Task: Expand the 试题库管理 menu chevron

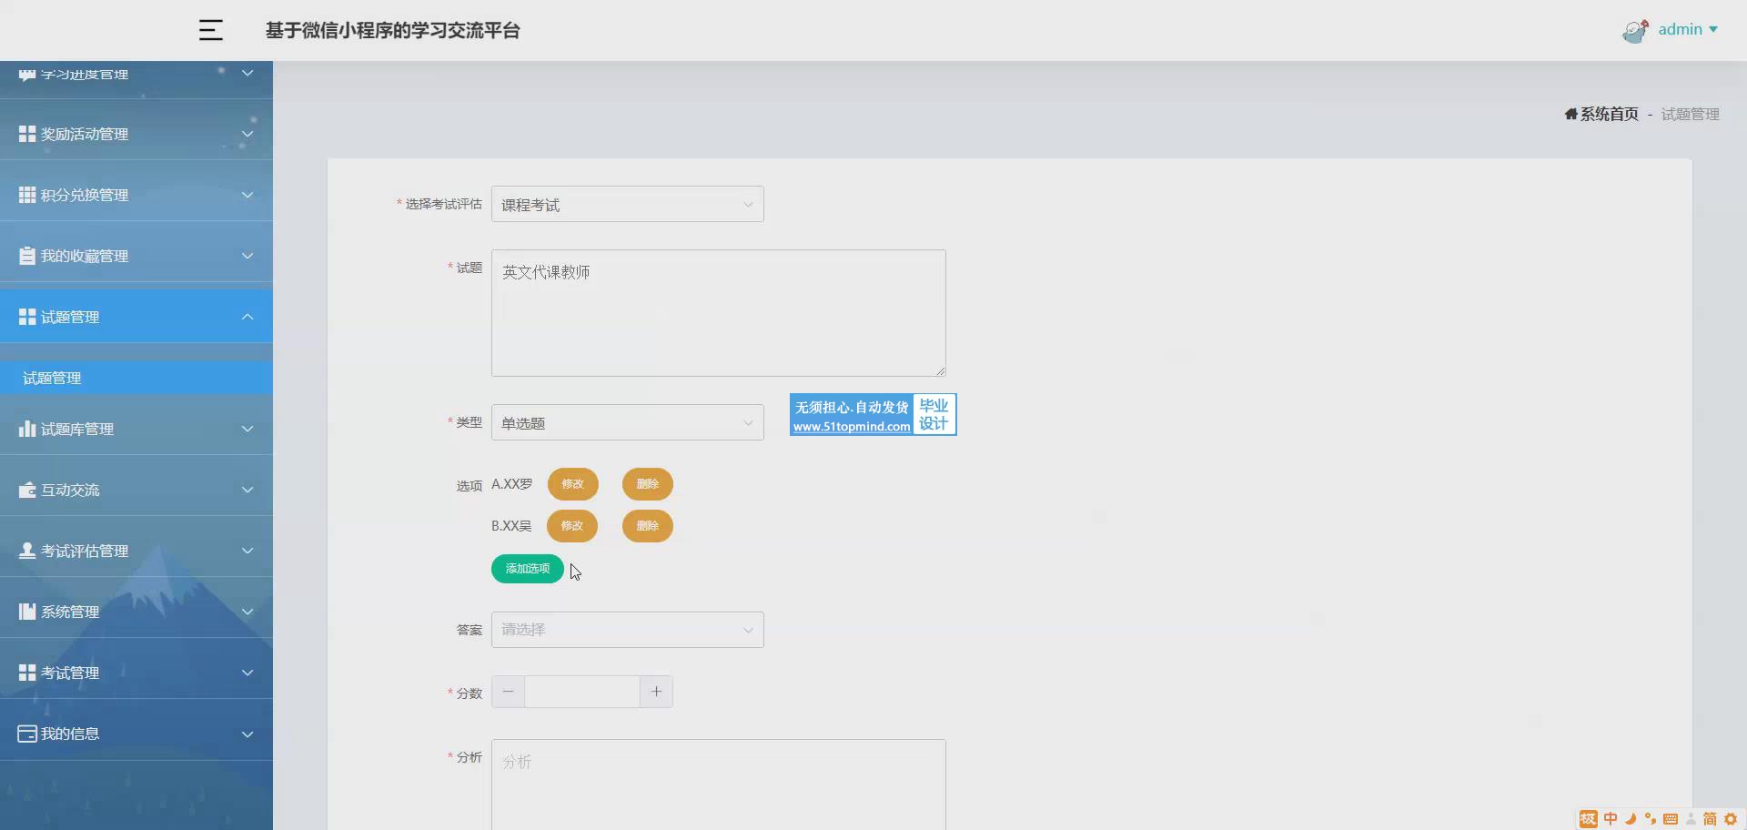Action: (247, 429)
